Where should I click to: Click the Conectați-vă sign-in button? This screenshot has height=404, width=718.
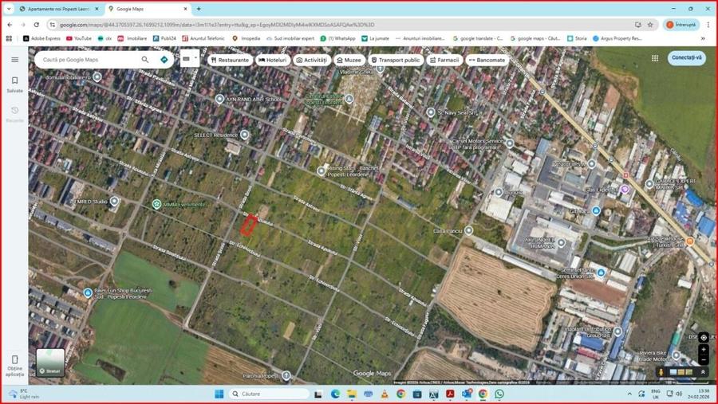[686, 58]
